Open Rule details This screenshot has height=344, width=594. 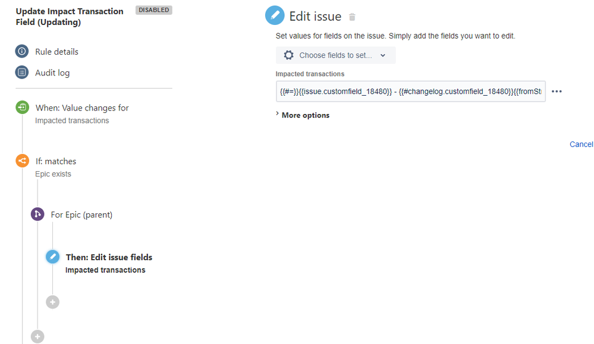tap(57, 52)
